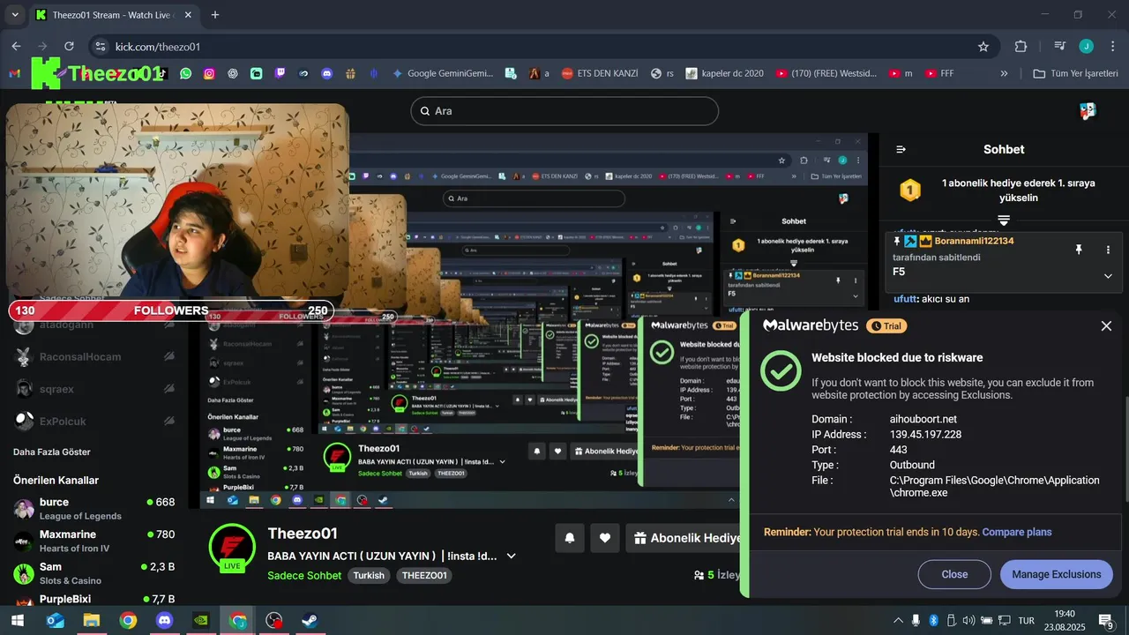This screenshot has width=1129, height=635.
Task: Open burce League of Legends channel
Action: pos(93,509)
